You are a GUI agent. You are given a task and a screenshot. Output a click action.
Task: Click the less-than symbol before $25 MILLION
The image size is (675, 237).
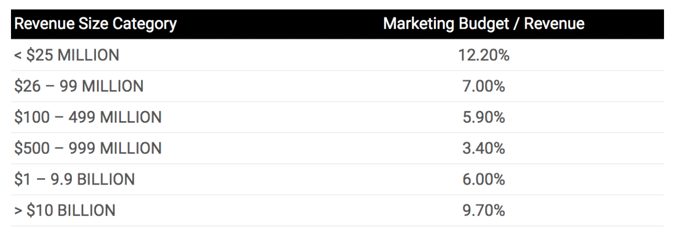pyautogui.click(x=18, y=56)
